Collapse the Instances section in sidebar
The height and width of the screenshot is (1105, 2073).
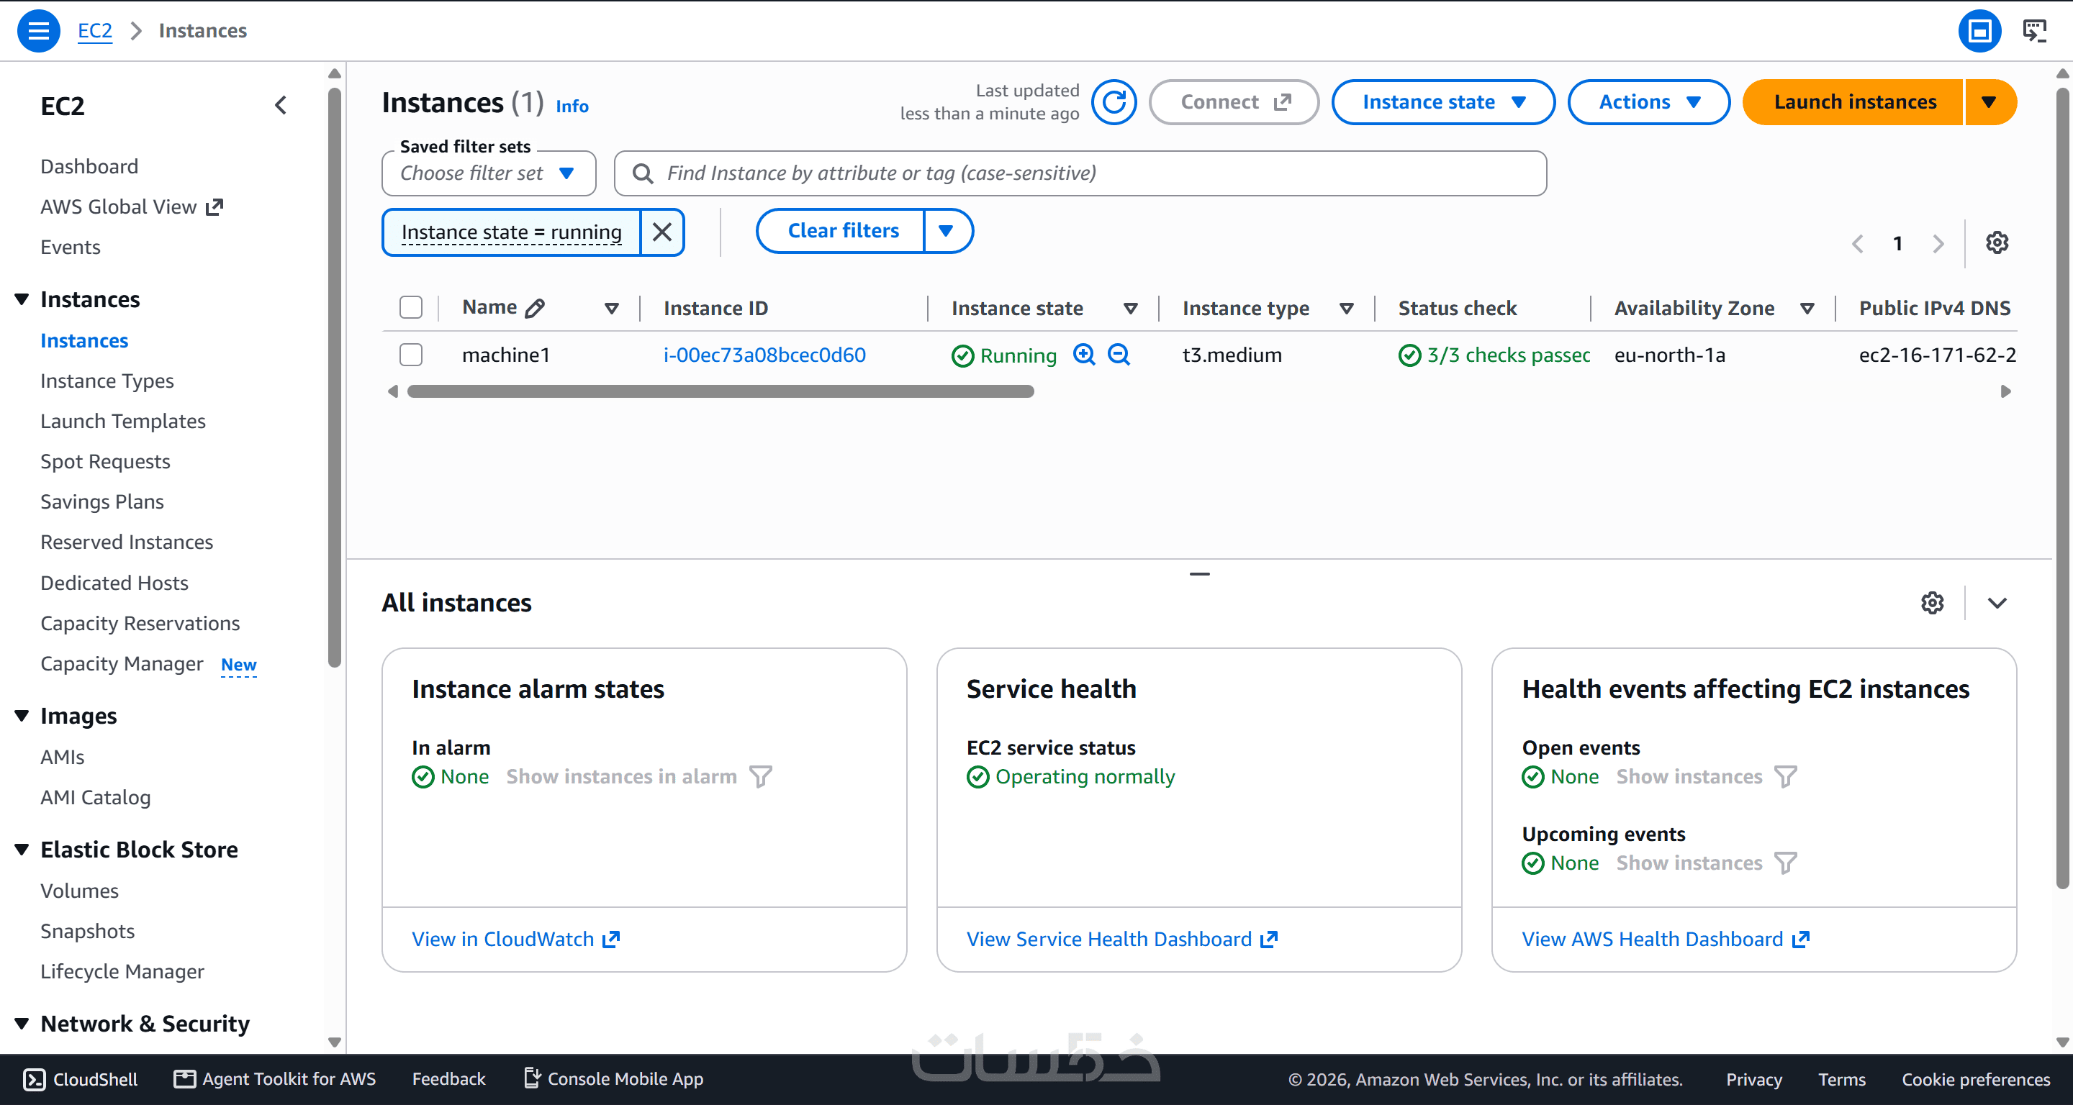pos(22,299)
